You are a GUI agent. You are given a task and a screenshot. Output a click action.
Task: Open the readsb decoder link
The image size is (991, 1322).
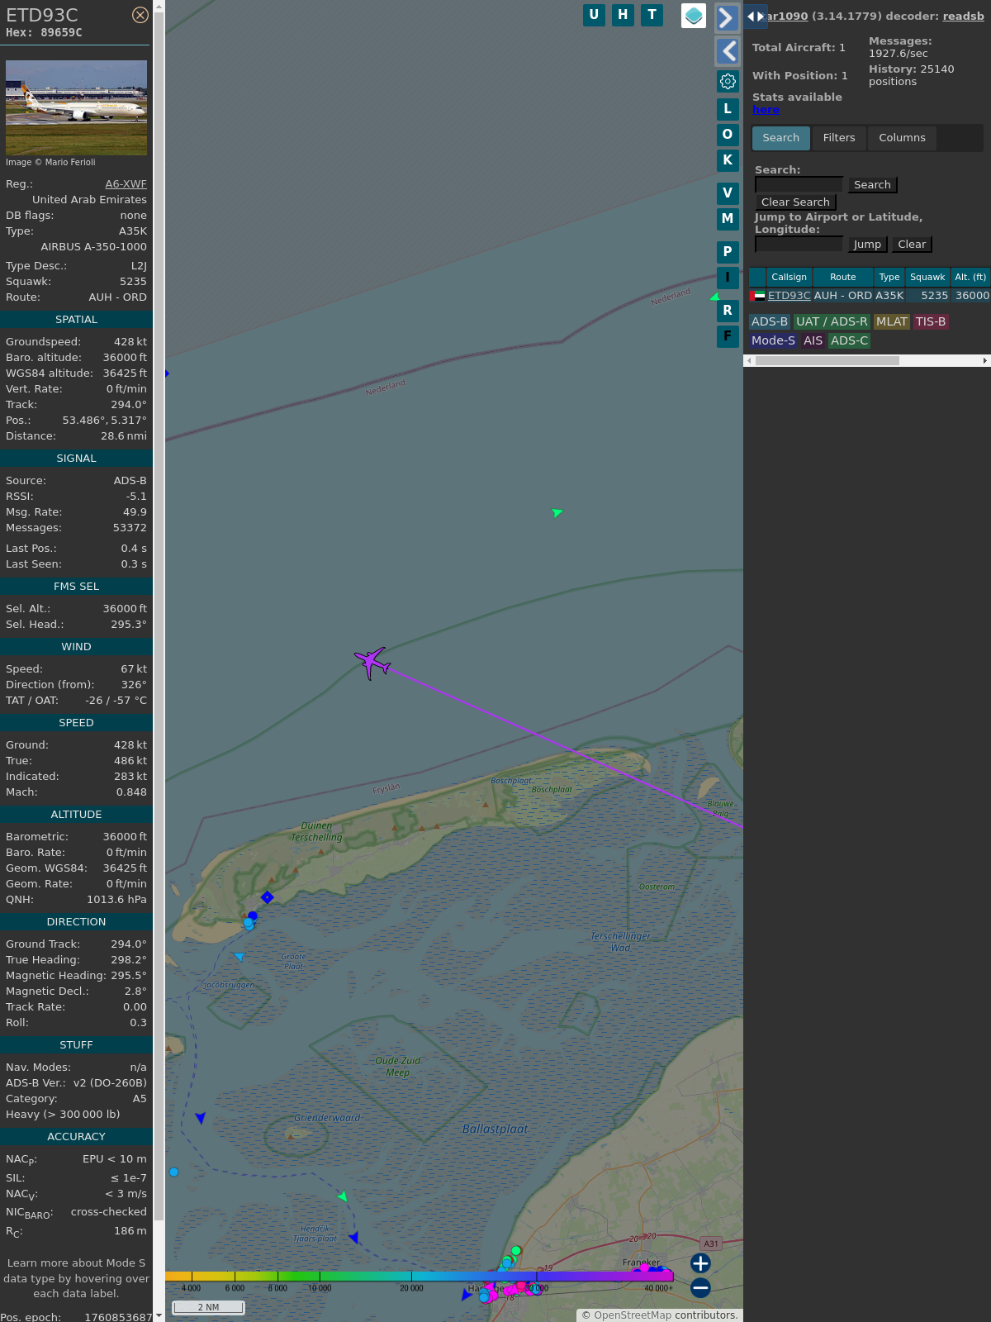click(963, 16)
